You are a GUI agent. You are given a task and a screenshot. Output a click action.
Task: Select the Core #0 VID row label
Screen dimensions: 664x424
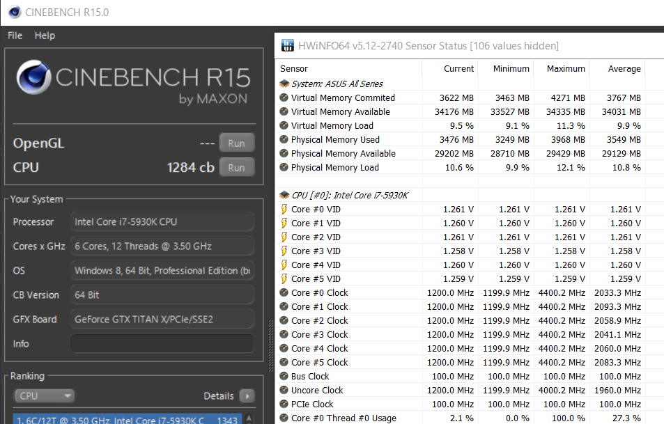pos(316,209)
